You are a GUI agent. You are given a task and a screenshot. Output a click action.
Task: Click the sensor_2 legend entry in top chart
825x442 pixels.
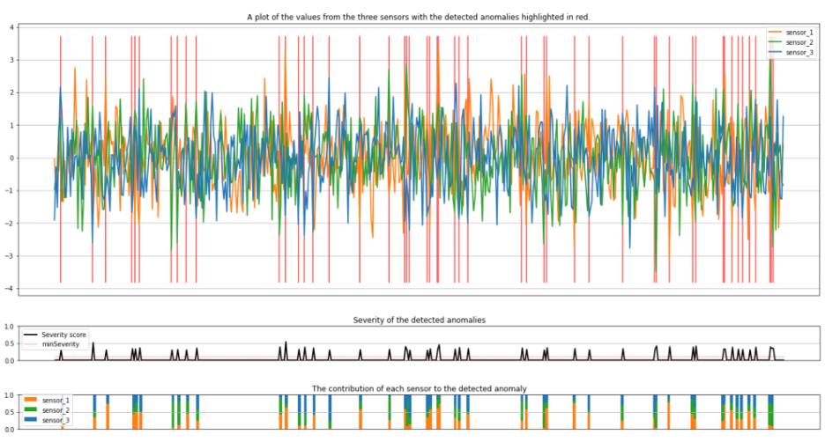[791, 42]
